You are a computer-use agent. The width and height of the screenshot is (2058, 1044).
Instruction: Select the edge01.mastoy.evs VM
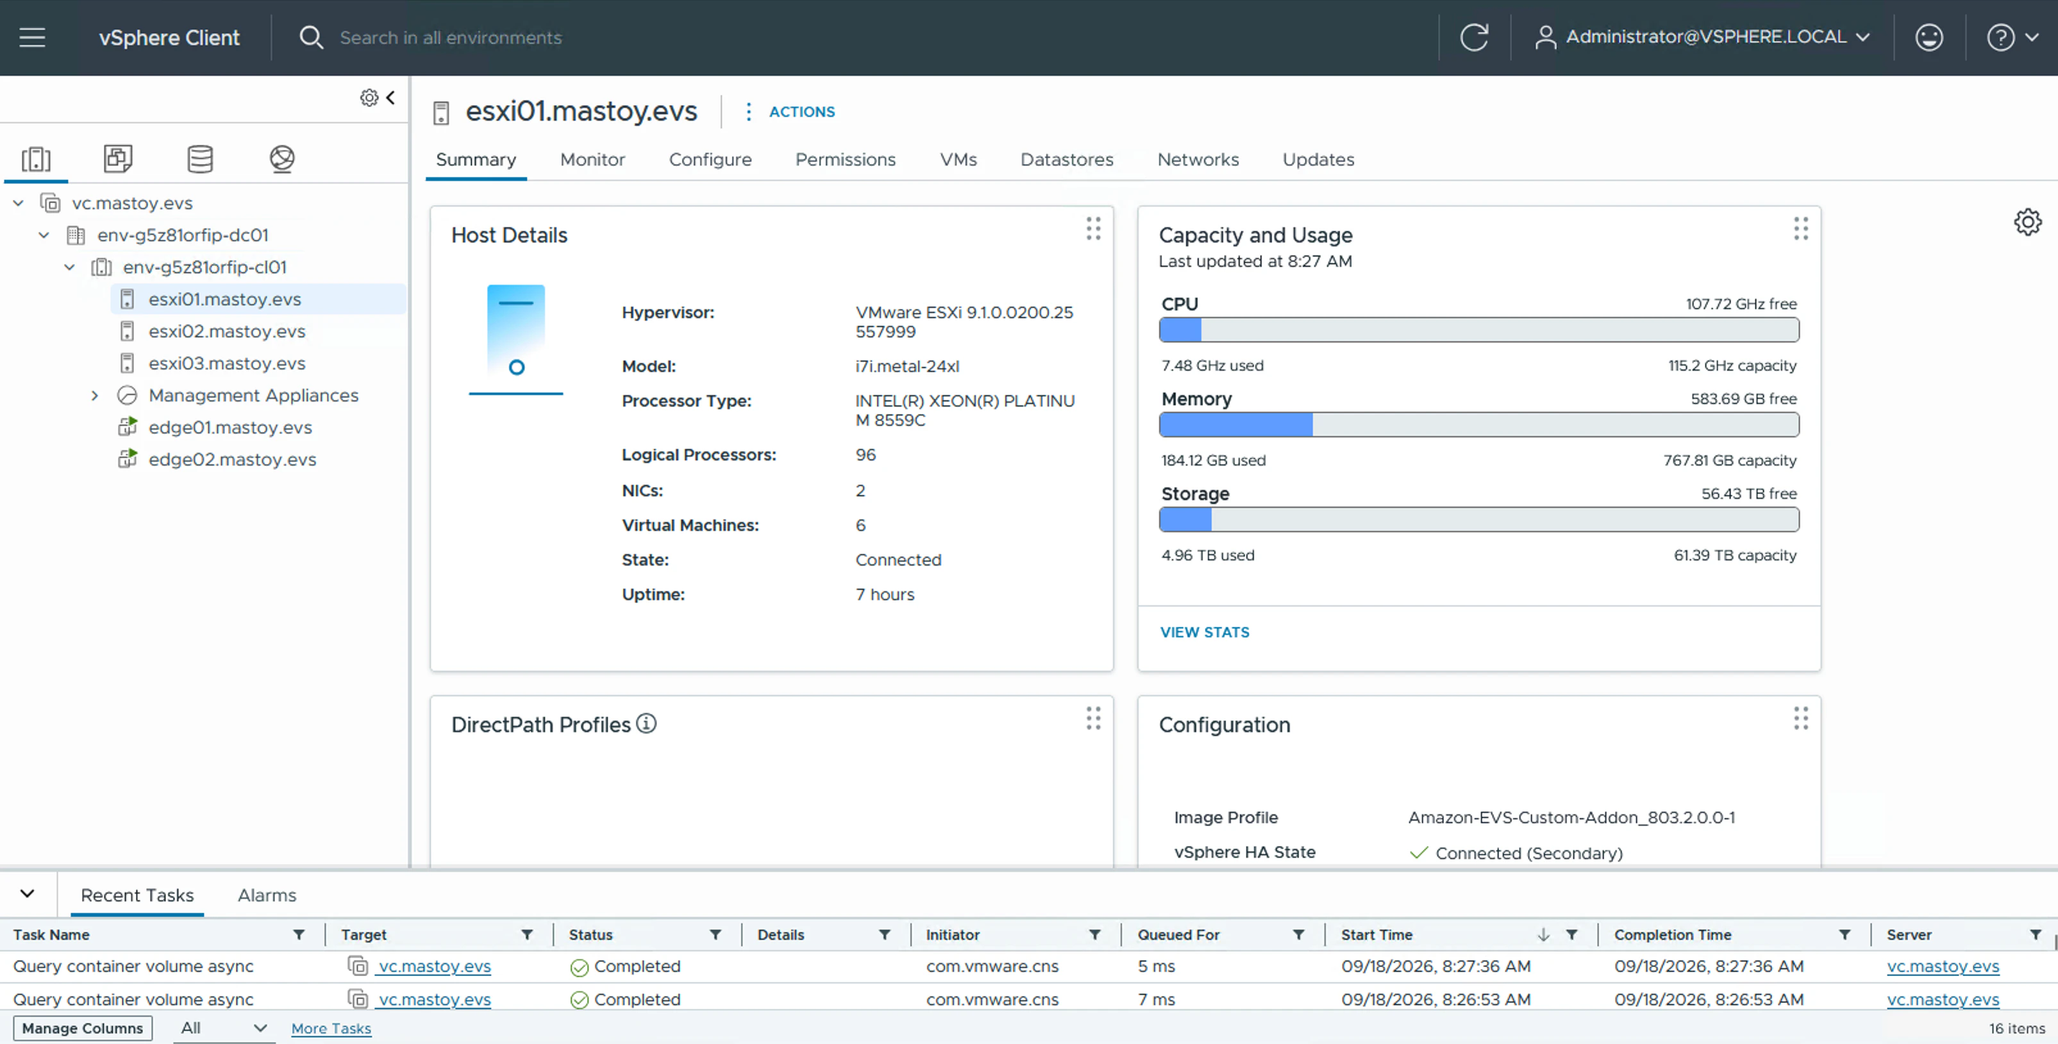click(x=230, y=428)
